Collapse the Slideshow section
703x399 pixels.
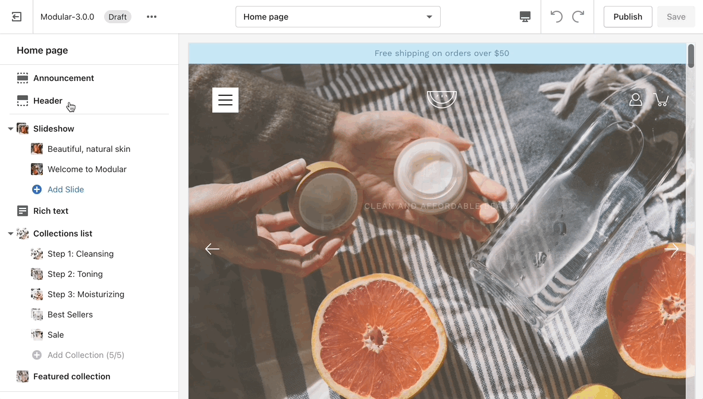[x=10, y=129]
